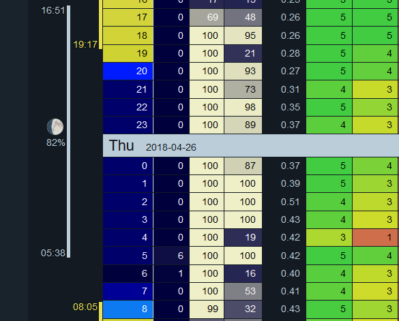
Task: Select the Thu 2018-04-26 date header
Action: (x=251, y=145)
